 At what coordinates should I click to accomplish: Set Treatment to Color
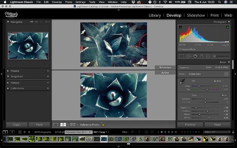[x=209, y=67]
